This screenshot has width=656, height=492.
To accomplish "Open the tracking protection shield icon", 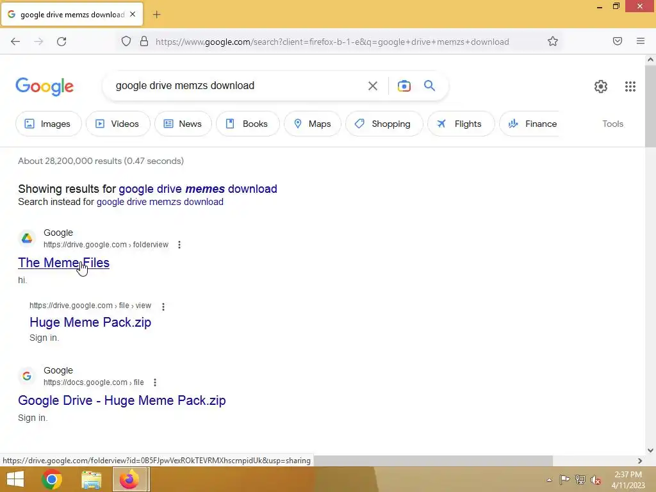I will (x=126, y=42).
